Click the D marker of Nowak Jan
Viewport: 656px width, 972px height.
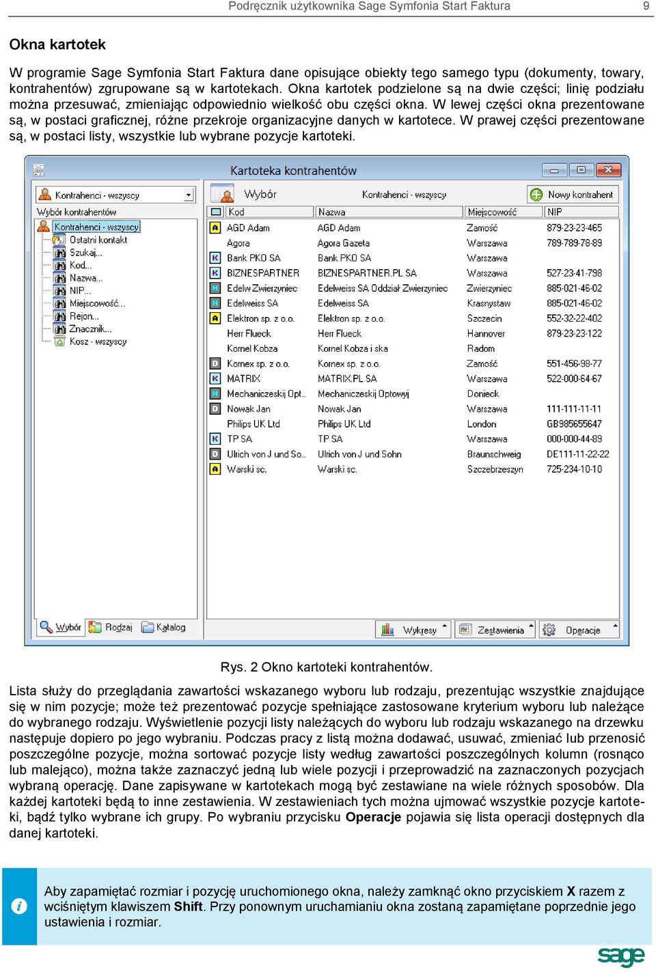215,408
